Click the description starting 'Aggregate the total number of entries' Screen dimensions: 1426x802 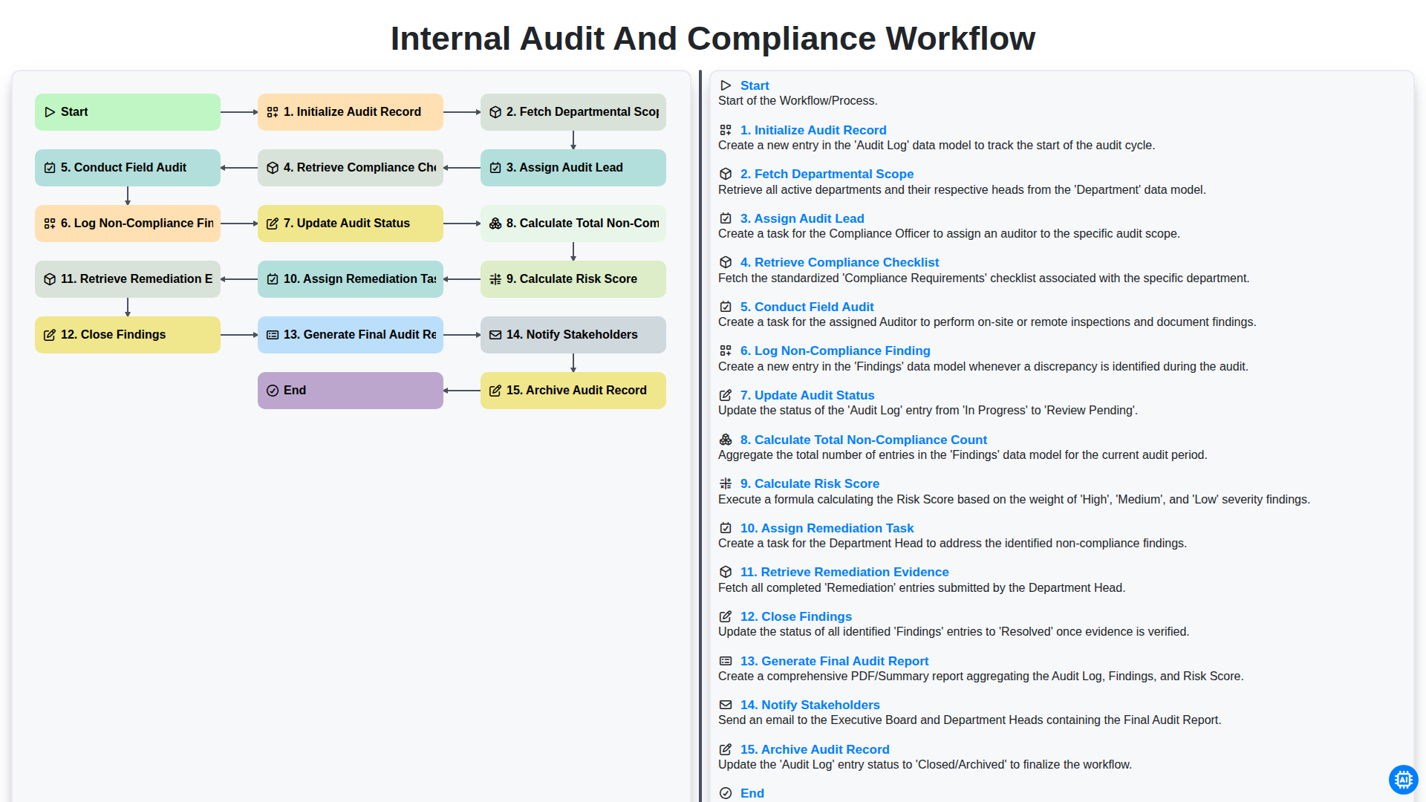963,454
